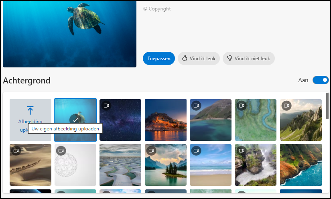Viewport: 331px width, 199px height.
Task: Click the thumbs-up icon
Action: 185,58
